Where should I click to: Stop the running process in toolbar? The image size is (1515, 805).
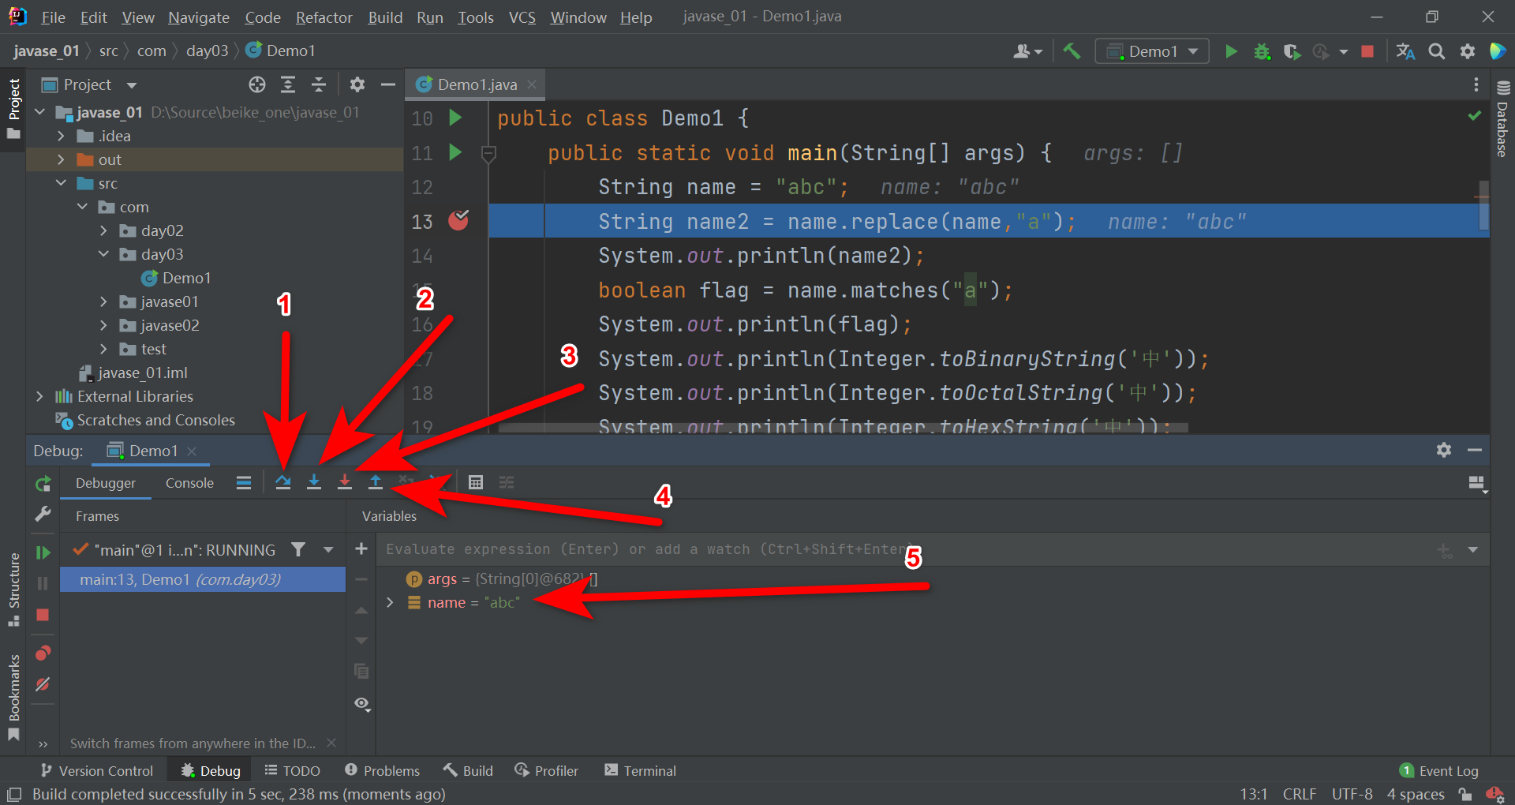(x=1367, y=51)
